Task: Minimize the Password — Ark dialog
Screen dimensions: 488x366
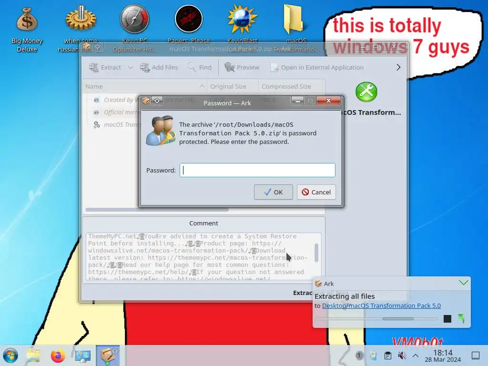Action: [x=297, y=101]
